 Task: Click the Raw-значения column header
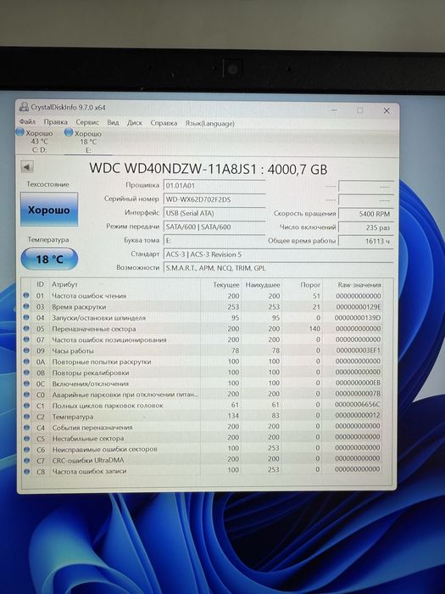pyautogui.click(x=359, y=284)
